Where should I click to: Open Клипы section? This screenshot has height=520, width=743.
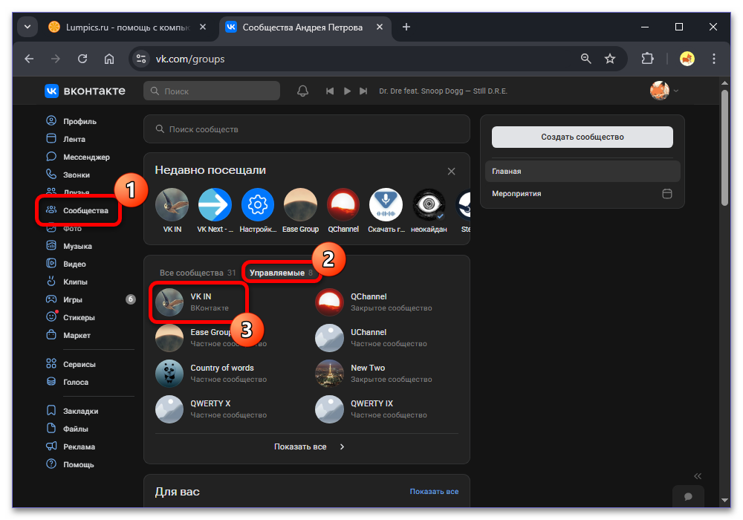(67, 282)
